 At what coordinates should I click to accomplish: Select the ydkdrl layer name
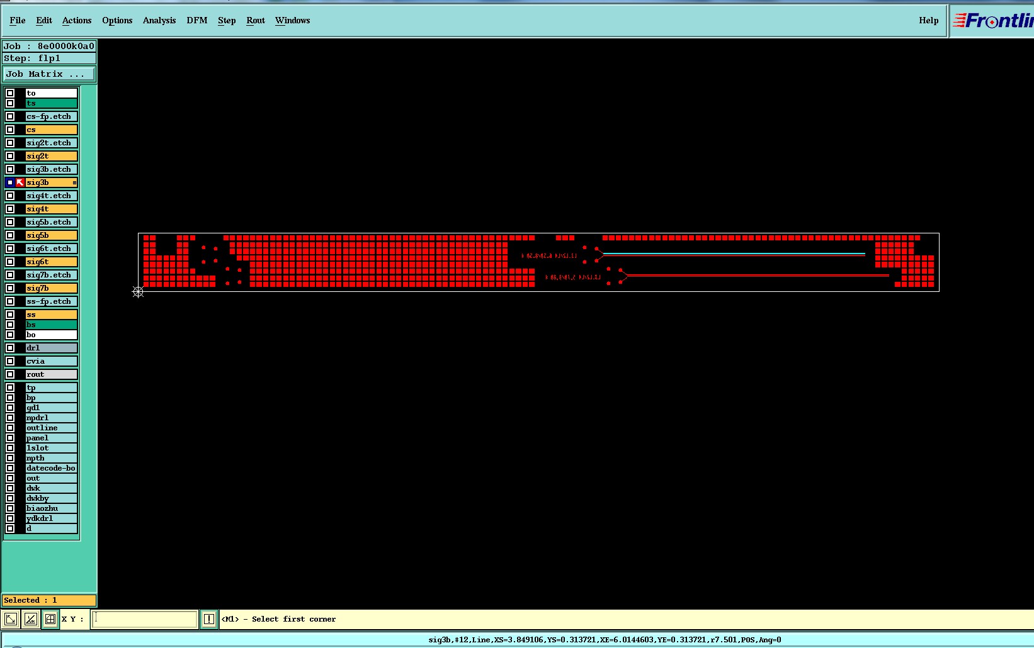click(x=52, y=518)
